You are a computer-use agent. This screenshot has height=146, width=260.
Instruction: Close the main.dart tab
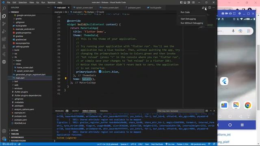69,8
